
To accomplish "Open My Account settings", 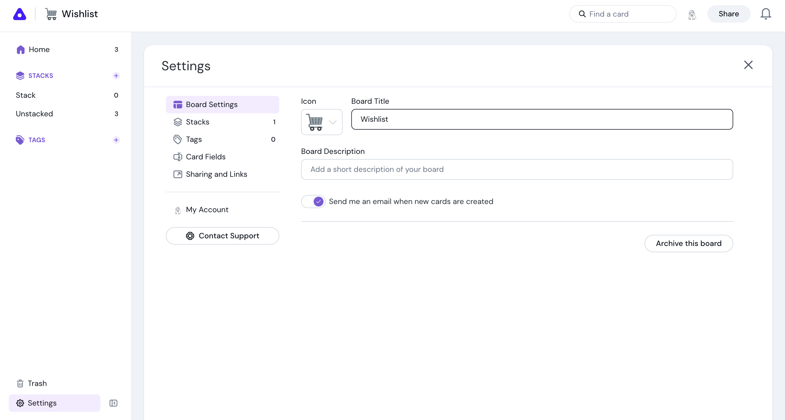I will point(207,210).
